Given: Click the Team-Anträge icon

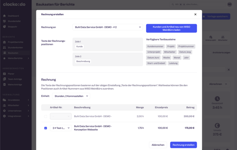Looking at the screenshot, I should tap(4, 79).
